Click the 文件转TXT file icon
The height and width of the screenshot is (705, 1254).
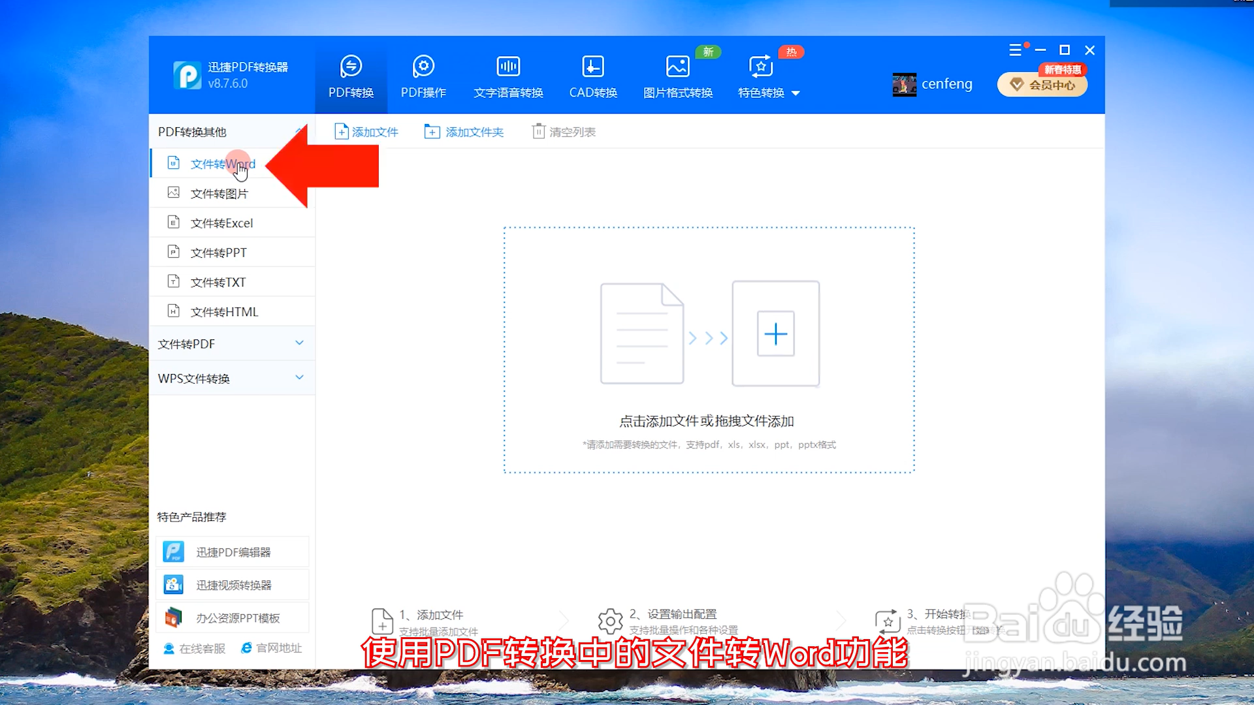pos(173,281)
